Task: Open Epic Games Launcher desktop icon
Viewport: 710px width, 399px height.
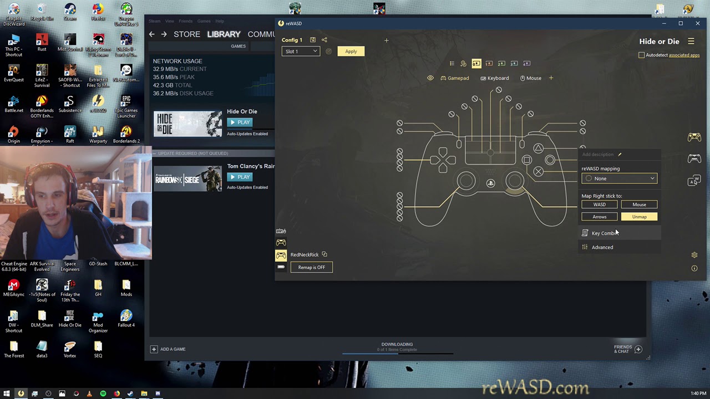Action: [126, 106]
